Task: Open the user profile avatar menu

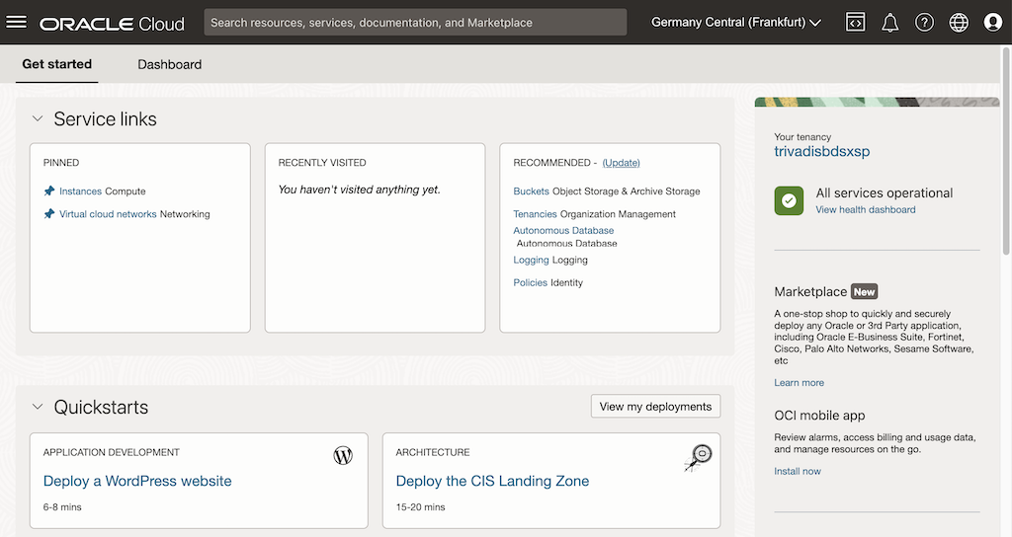Action: (x=992, y=23)
